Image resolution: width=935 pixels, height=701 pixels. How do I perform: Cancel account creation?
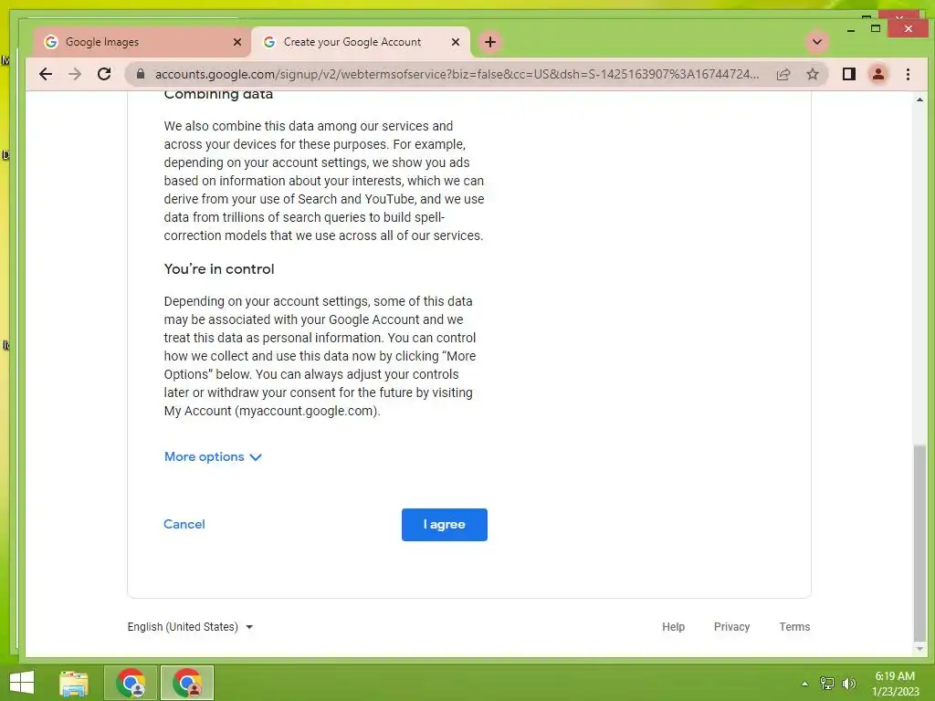pos(184,524)
